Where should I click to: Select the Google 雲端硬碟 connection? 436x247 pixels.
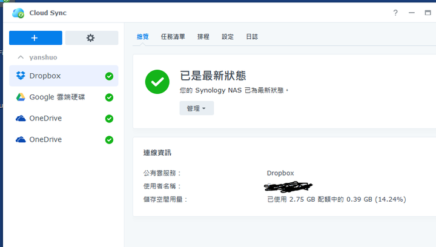pos(64,97)
